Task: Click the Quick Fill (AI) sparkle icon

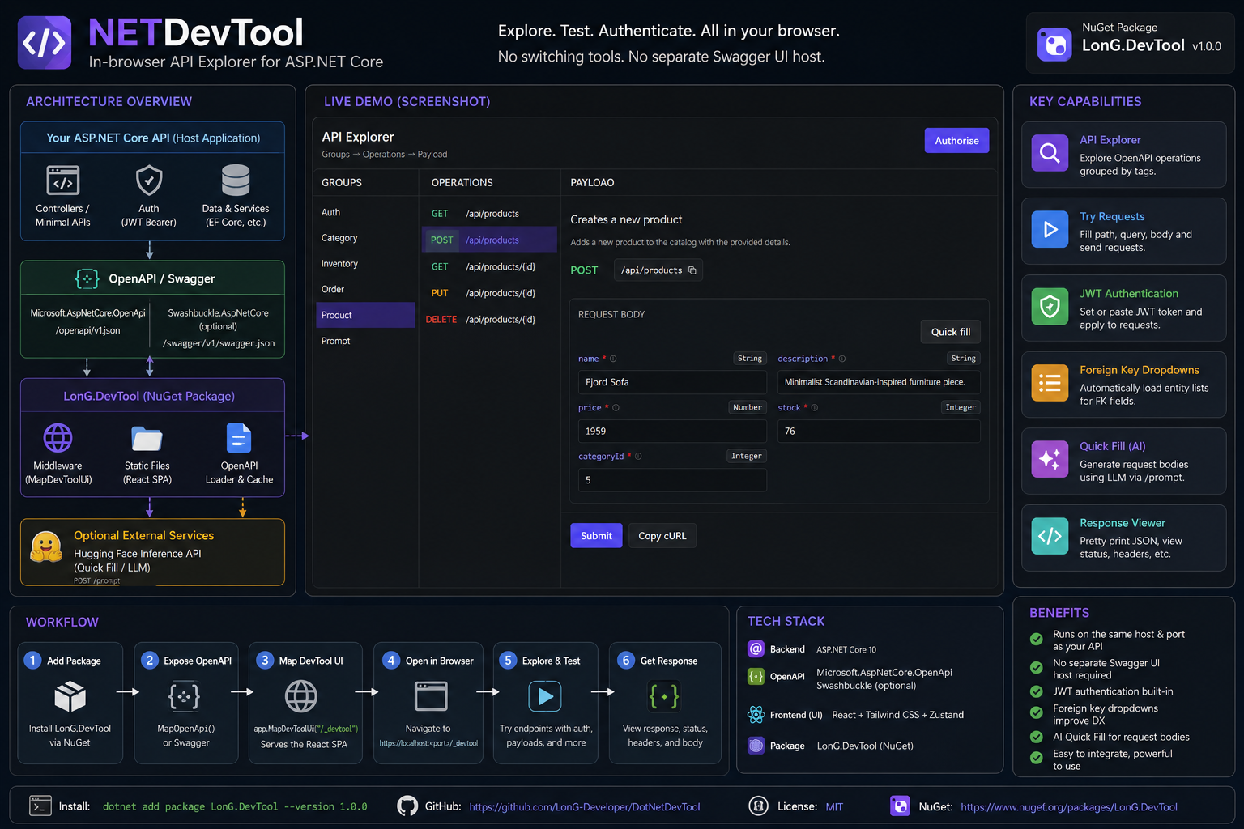Action: (1050, 459)
